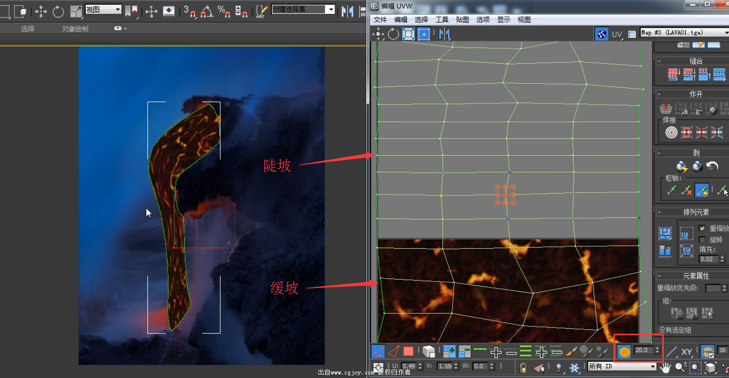Select Vertex sub-object mode in UVW editor
The width and height of the screenshot is (729, 378).
pyautogui.click(x=378, y=352)
